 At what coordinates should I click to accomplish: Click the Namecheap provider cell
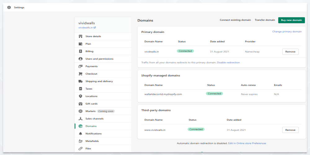pos(252,52)
